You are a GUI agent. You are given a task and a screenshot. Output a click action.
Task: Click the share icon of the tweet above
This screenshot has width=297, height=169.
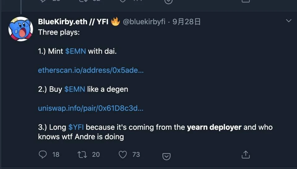245,1
